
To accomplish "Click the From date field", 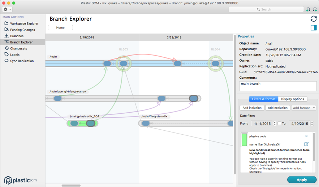I will click(262, 123).
